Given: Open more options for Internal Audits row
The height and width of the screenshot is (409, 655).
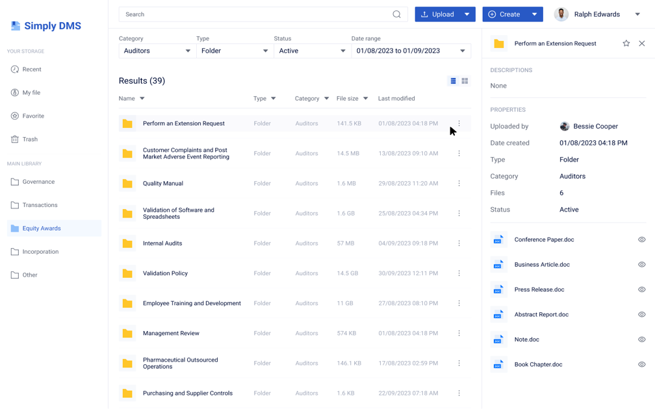Looking at the screenshot, I should (459, 243).
